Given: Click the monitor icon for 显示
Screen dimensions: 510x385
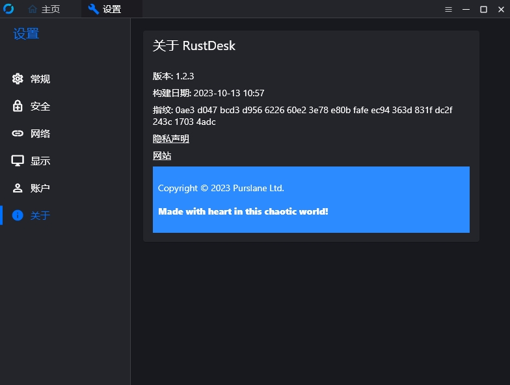Looking at the screenshot, I should [18, 161].
